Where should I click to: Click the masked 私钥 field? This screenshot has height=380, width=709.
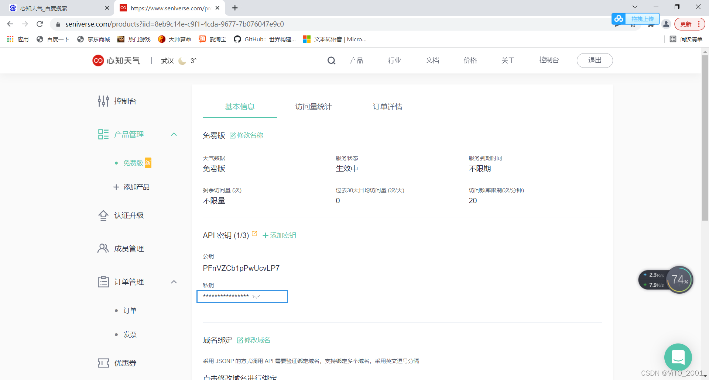click(242, 296)
